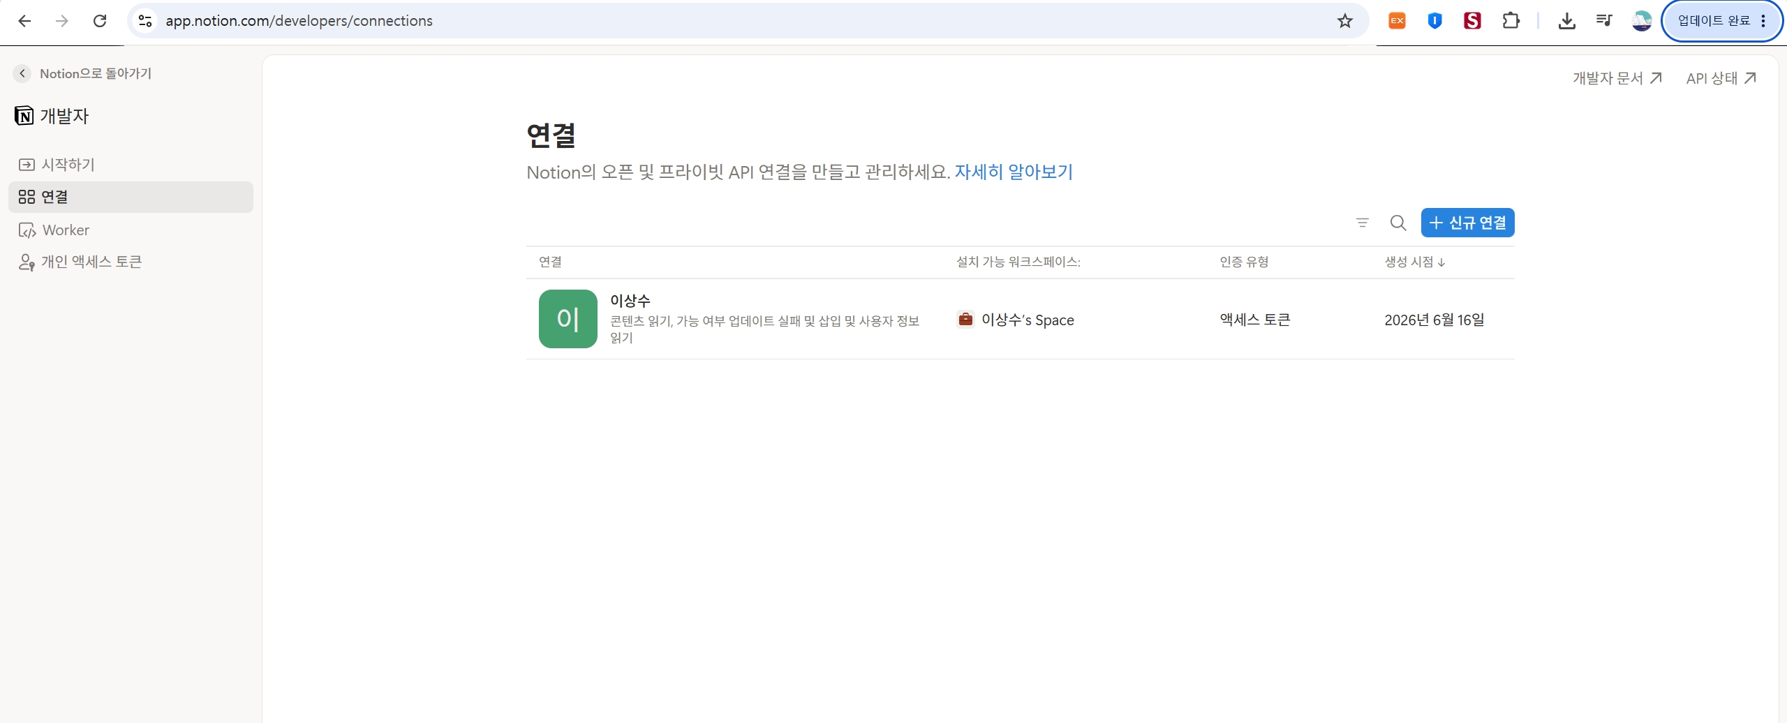Open the red S extension icon
This screenshot has width=1787, height=723.
[x=1472, y=21]
